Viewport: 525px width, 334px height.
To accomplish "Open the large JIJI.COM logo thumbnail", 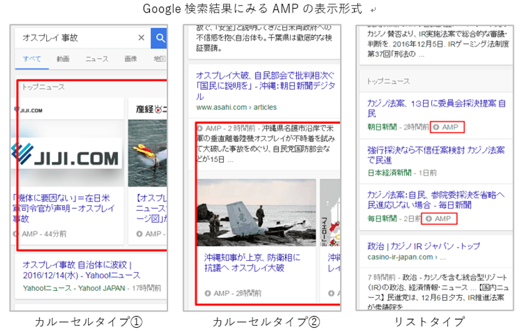I will (x=67, y=153).
